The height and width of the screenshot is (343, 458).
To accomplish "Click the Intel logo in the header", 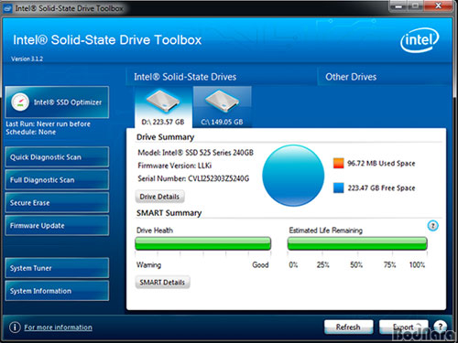I will [420, 40].
